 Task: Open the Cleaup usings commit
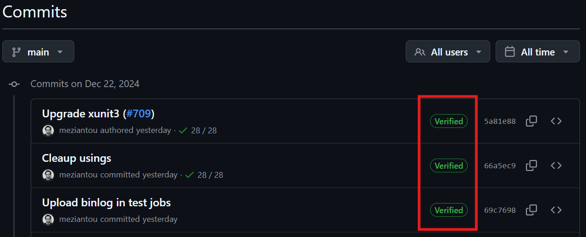pyautogui.click(x=77, y=158)
